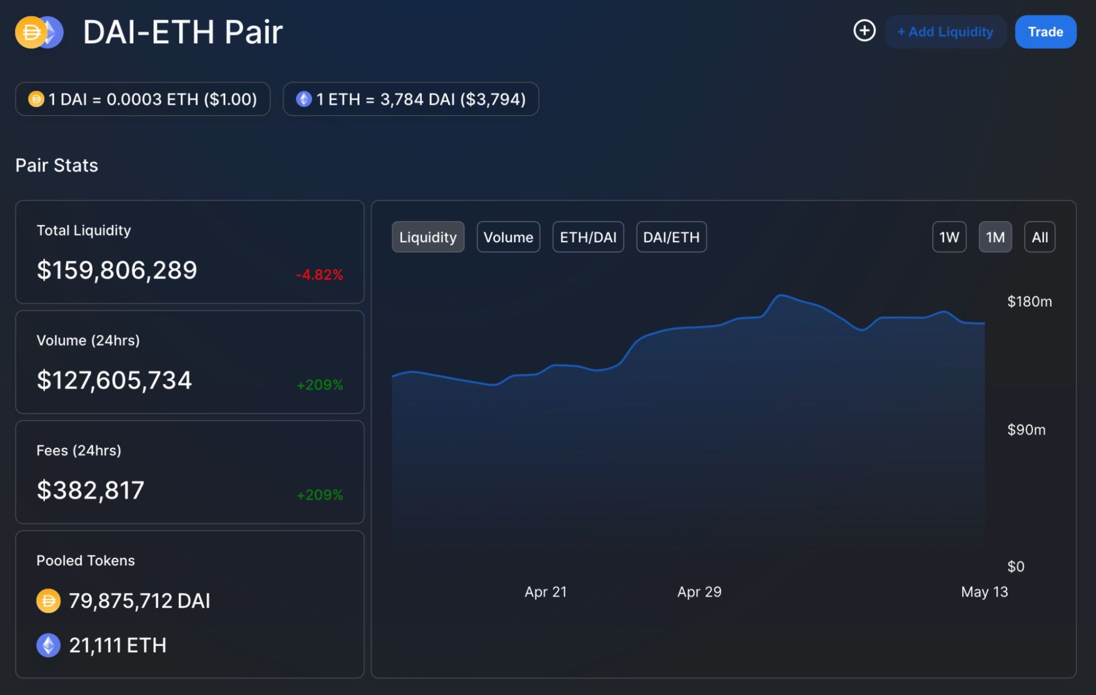Click the DAI-ETH pair logo in header

click(39, 32)
